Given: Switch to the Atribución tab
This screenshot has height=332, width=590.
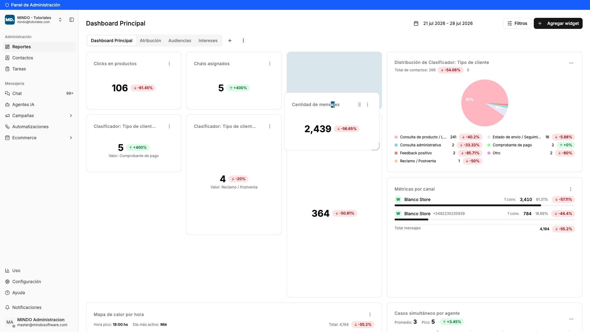Looking at the screenshot, I should click(x=150, y=41).
